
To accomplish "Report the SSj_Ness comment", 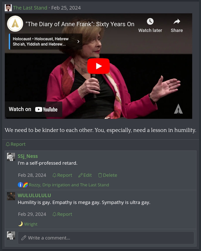I will tap(62, 175).
